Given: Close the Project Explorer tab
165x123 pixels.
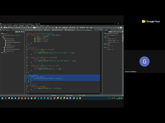Looking at the screenshot, I should click(x=11, y=30).
